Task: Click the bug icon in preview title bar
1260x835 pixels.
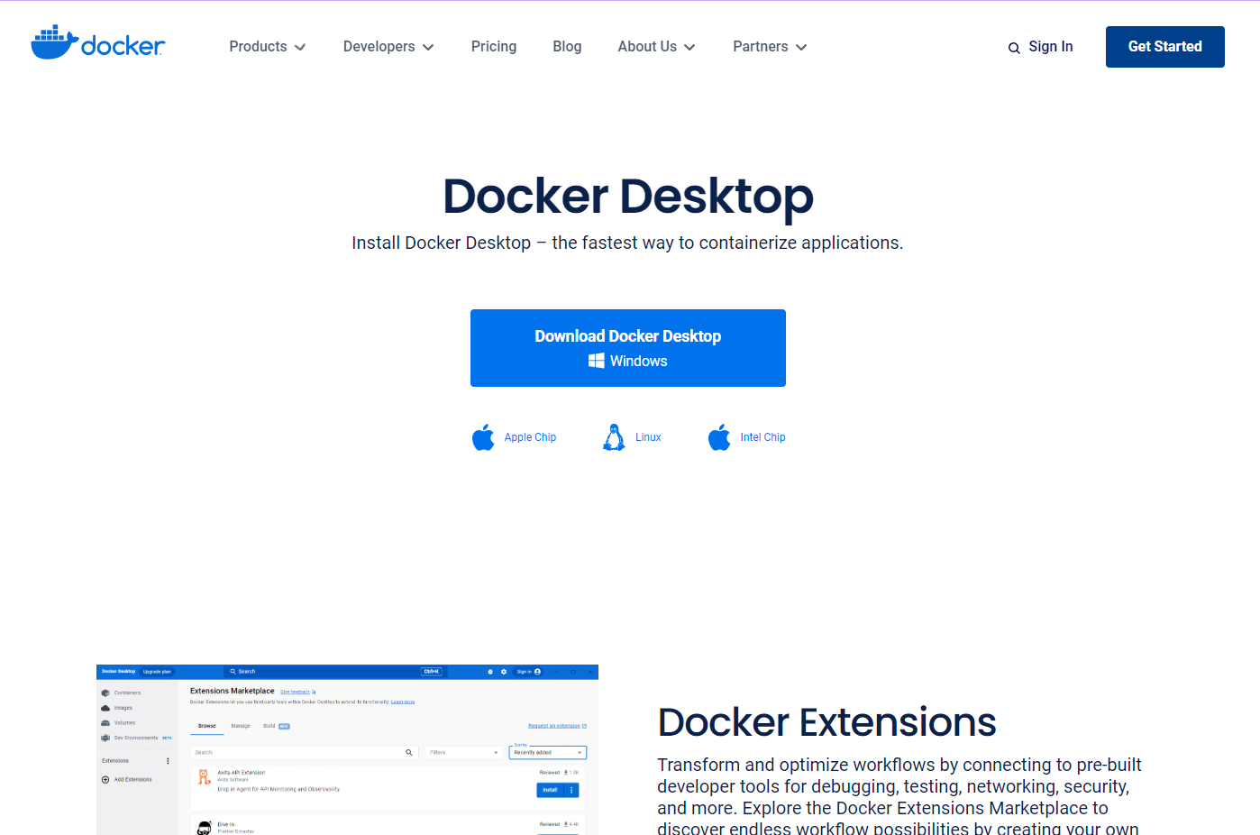Action: [x=490, y=672]
